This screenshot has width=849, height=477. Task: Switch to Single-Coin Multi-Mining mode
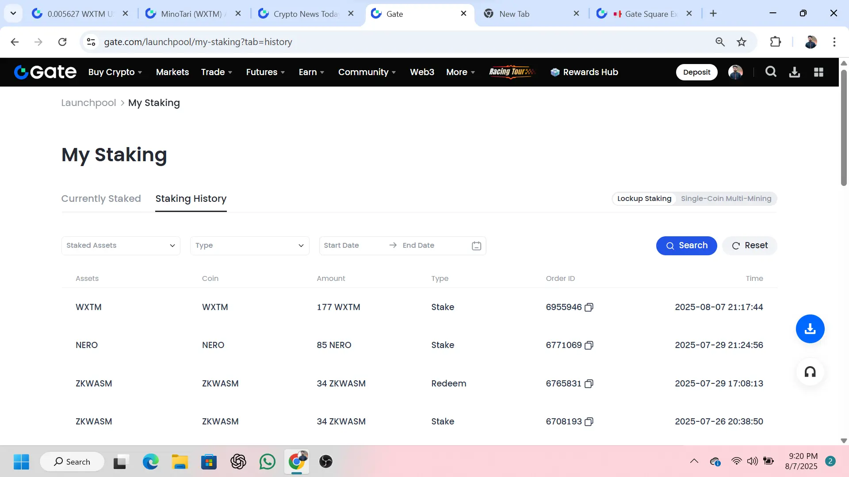click(726, 199)
